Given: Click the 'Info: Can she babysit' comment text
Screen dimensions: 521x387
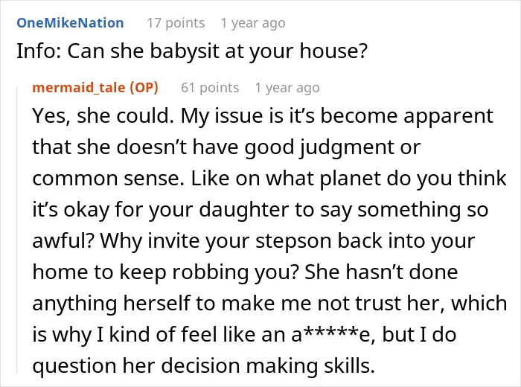Looking at the screenshot, I should 192,51.
